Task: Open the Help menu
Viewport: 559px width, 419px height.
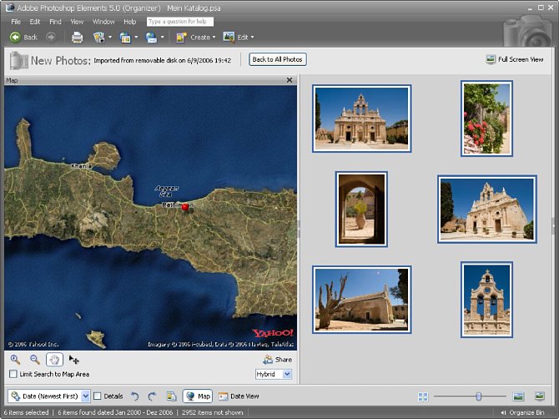Action: pyautogui.click(x=130, y=22)
